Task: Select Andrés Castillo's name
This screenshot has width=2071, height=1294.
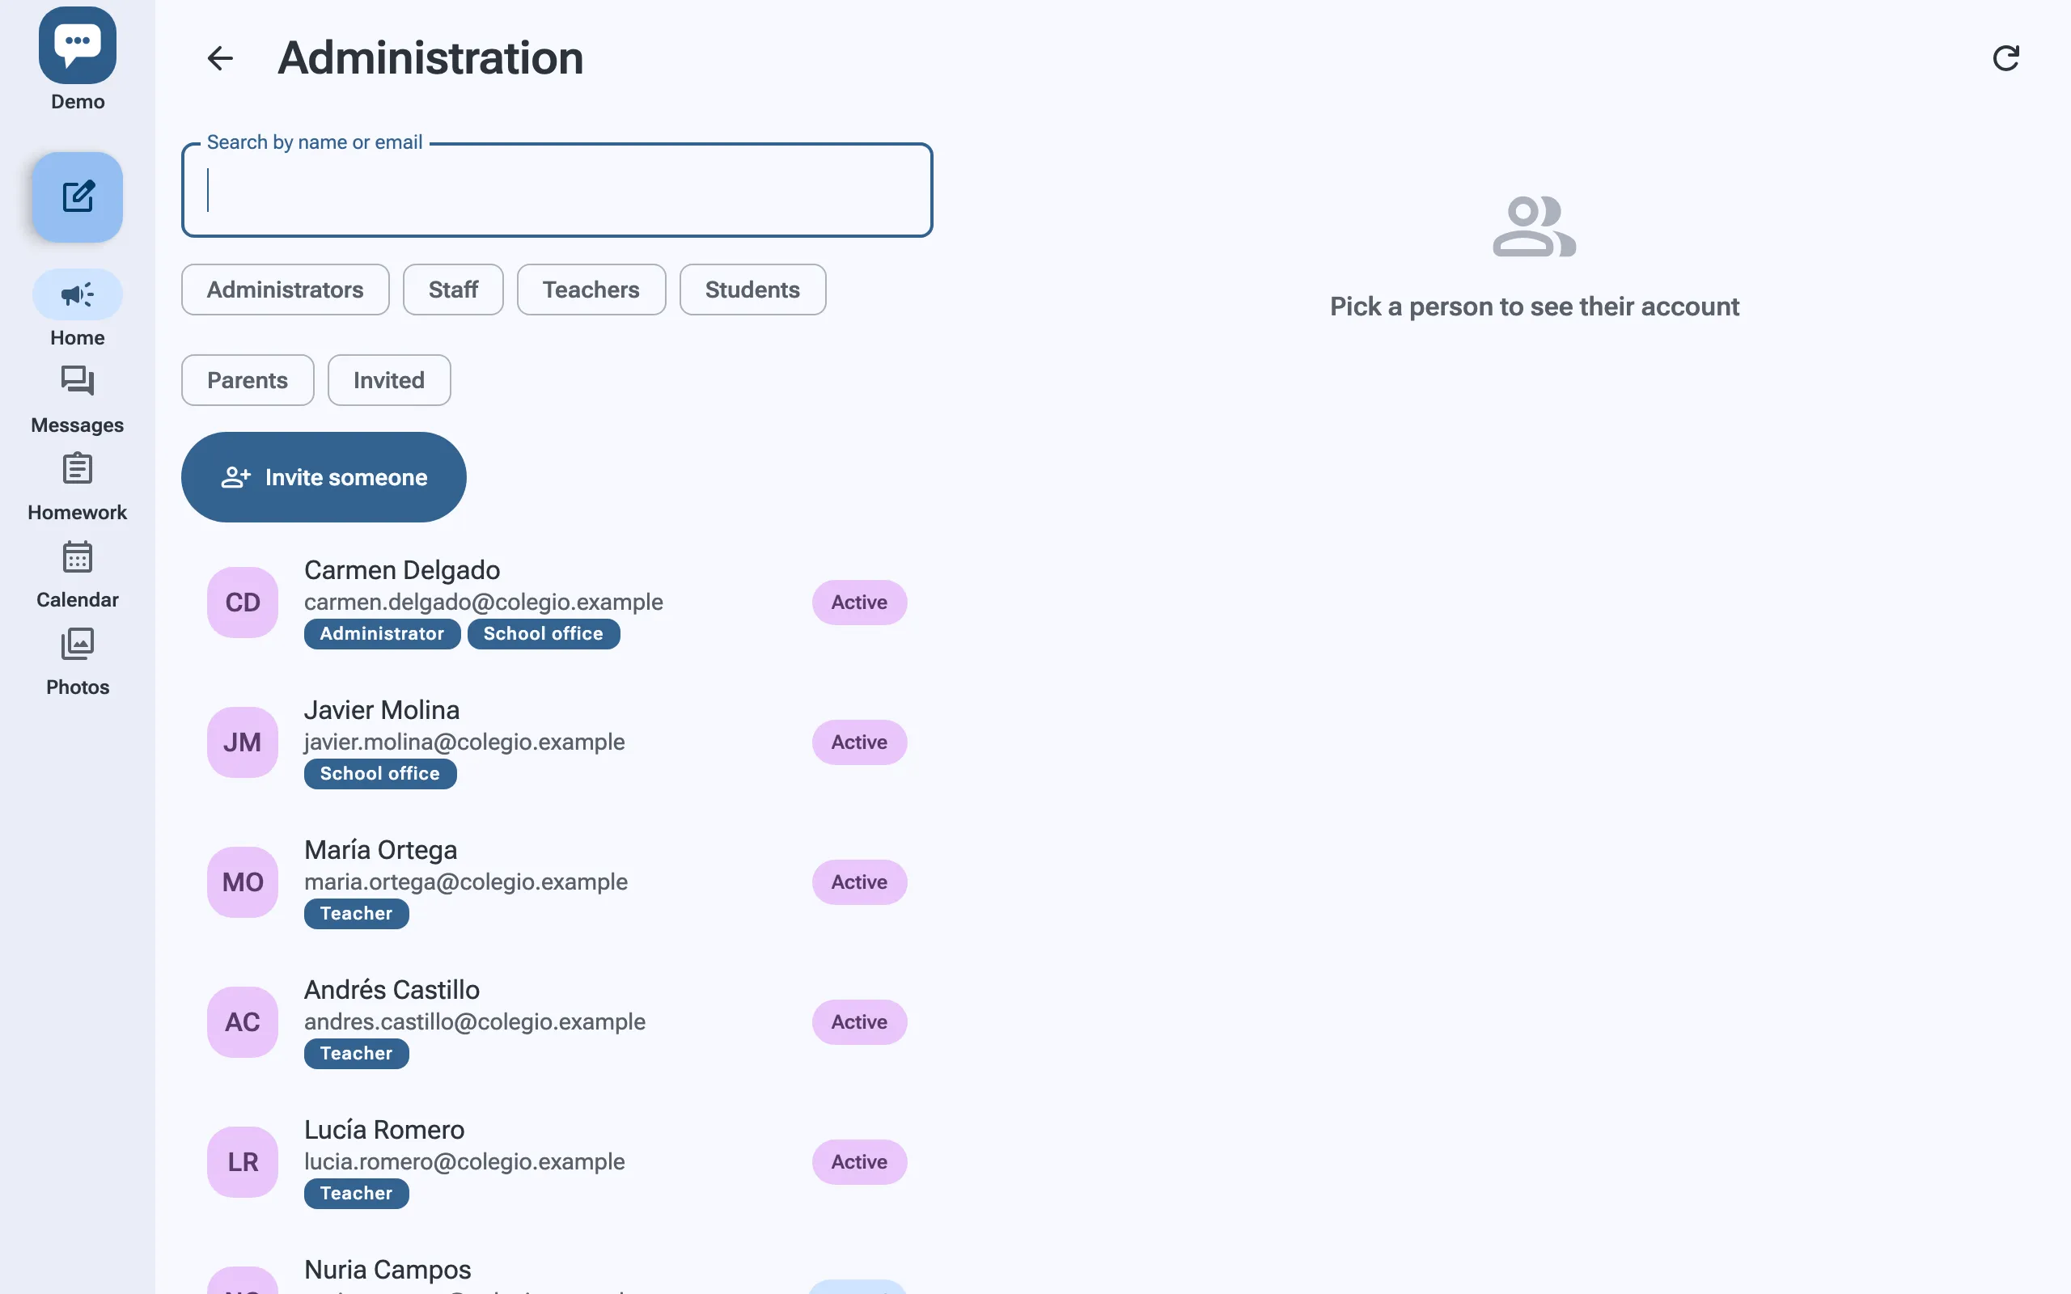Action: click(x=392, y=989)
